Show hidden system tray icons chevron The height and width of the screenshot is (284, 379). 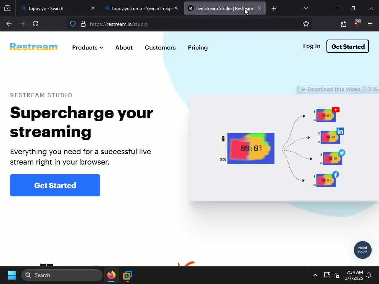coord(315,275)
